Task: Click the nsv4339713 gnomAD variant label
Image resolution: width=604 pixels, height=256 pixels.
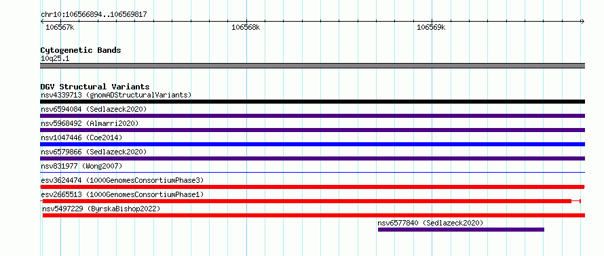Action: click(116, 95)
